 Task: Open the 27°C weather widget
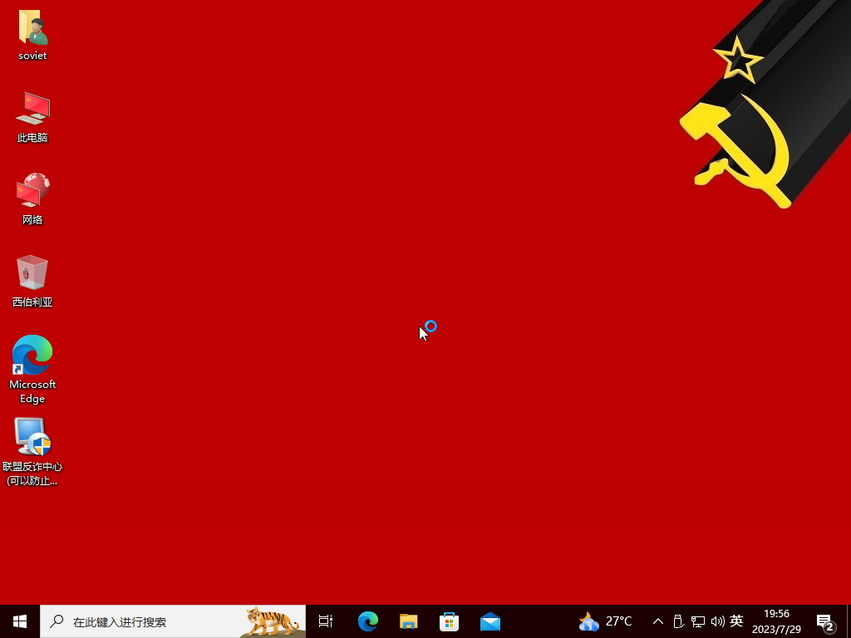coord(606,621)
